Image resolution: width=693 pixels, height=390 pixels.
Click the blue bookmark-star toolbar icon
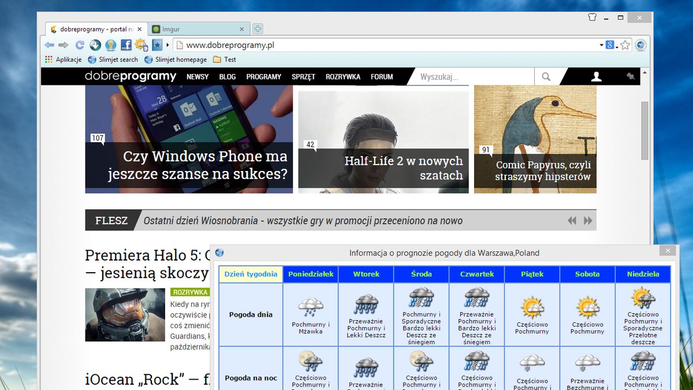click(157, 45)
